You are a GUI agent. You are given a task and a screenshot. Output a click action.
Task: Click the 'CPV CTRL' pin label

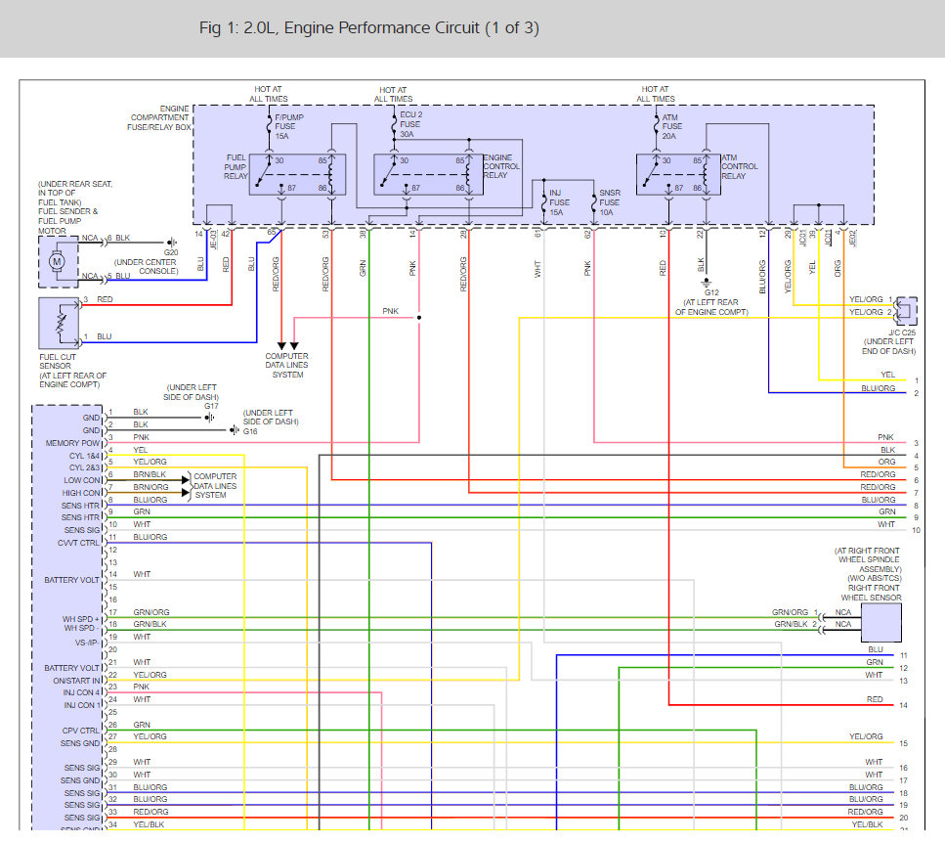pyautogui.click(x=81, y=731)
